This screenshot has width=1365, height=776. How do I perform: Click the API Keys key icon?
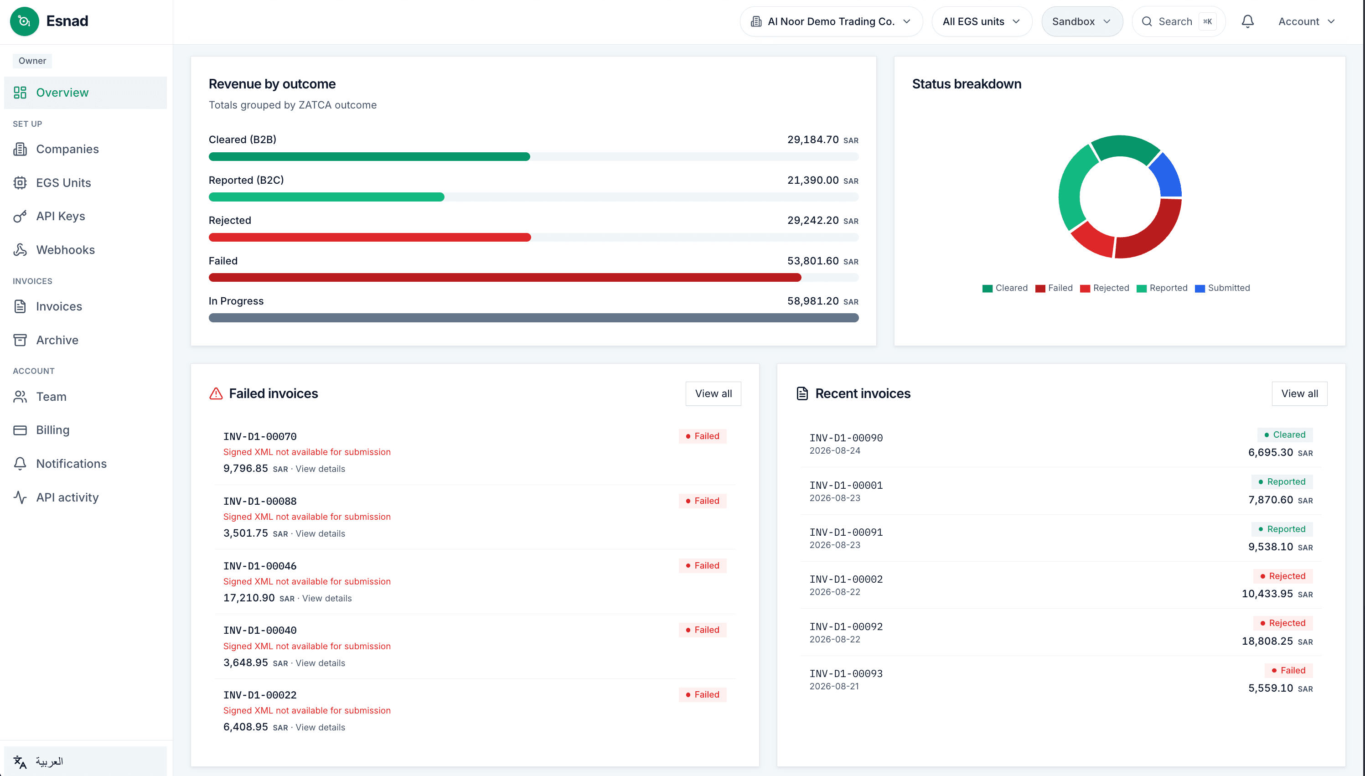(20, 216)
